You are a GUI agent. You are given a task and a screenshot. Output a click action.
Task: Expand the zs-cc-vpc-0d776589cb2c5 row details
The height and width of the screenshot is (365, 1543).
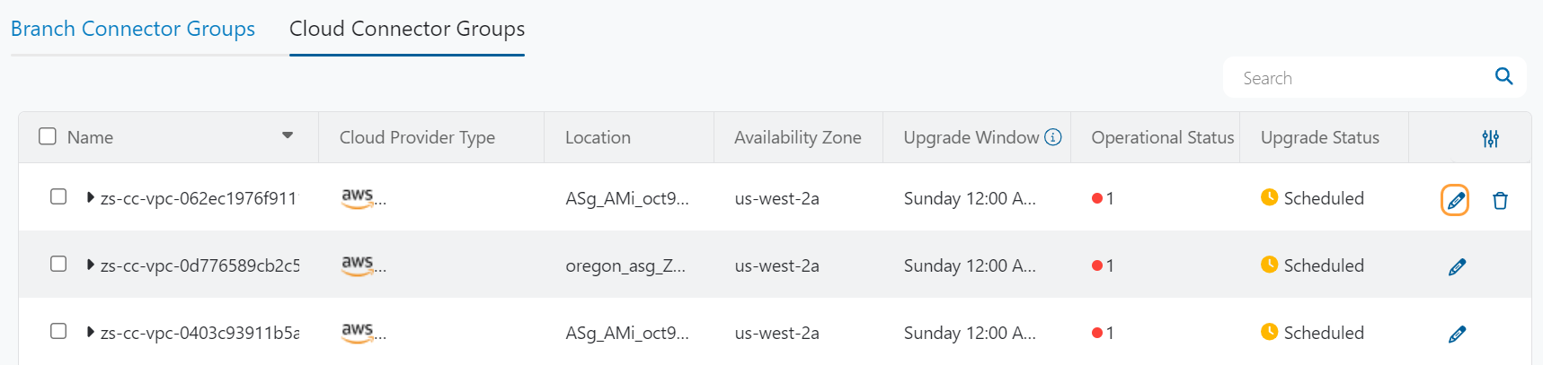(90, 265)
